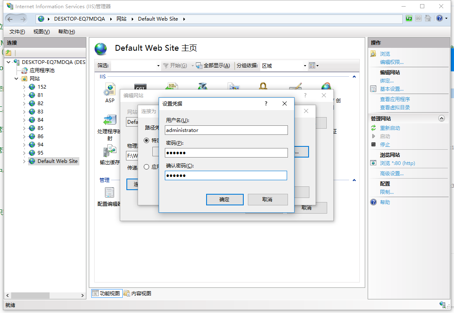454x313 pixels.
Task: Switch to Content View tab
Action: point(138,293)
